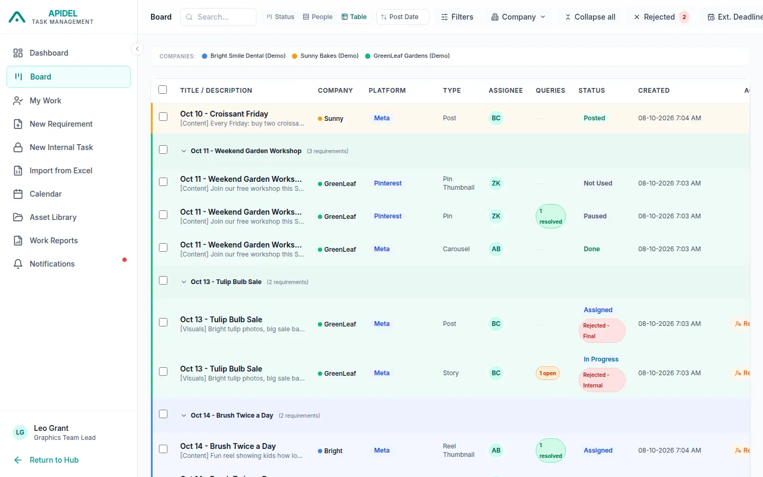Click the Return to Hub arrow icon
The image size is (763, 477).
pyautogui.click(x=18, y=460)
